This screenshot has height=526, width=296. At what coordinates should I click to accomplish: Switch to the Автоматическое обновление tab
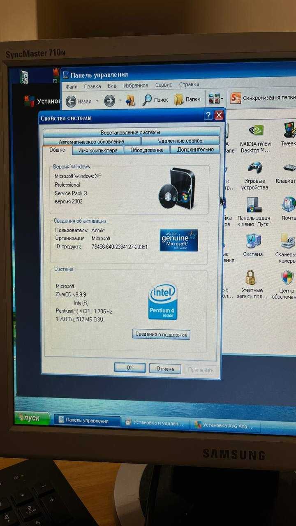click(91, 141)
